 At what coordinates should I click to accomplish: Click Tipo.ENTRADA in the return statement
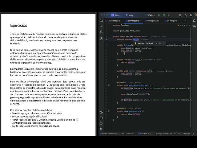click(134, 114)
